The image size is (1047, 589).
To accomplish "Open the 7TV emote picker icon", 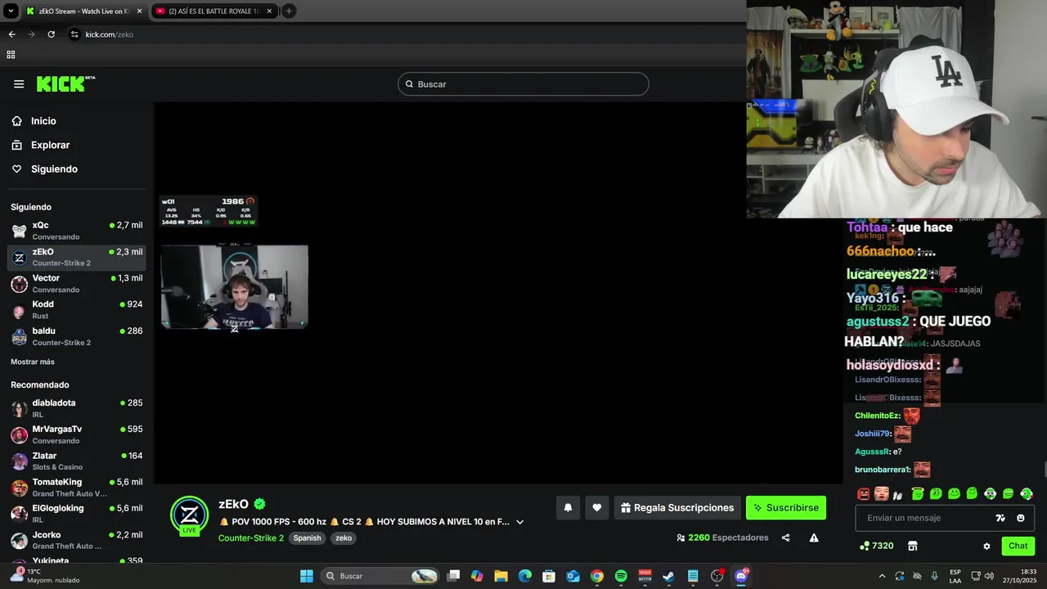I will (1000, 518).
